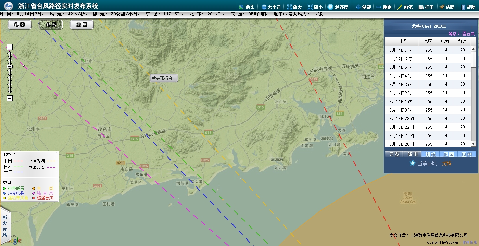
Task: Toggle the 地形 terrain layer
Action: tap(51, 25)
